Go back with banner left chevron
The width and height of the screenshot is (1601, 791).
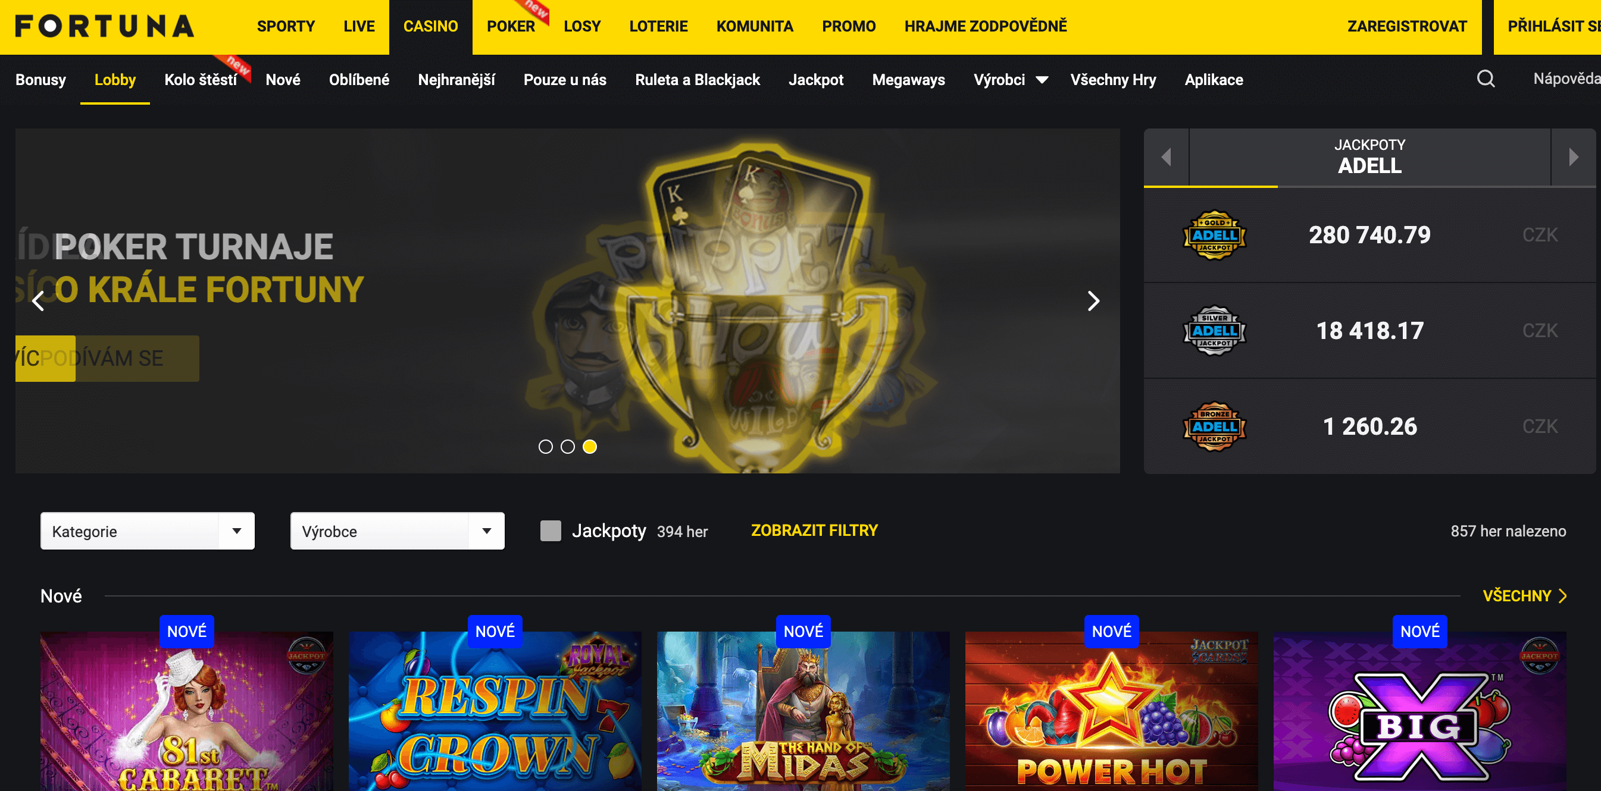pos(39,301)
